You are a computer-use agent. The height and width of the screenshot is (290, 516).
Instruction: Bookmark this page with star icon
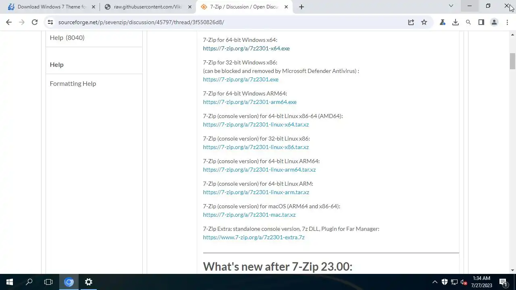click(424, 22)
